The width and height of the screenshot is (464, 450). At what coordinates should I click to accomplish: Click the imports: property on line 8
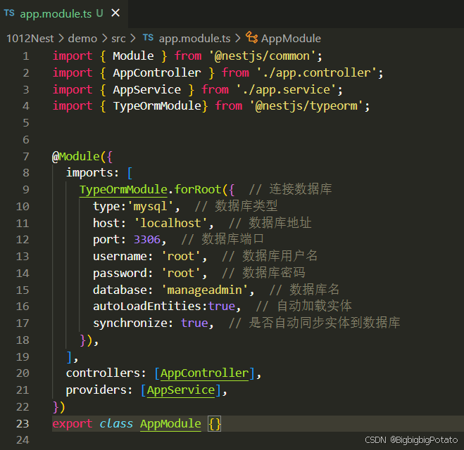click(92, 172)
